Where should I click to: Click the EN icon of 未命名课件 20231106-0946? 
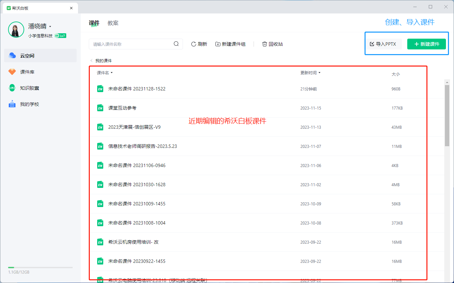click(100, 165)
